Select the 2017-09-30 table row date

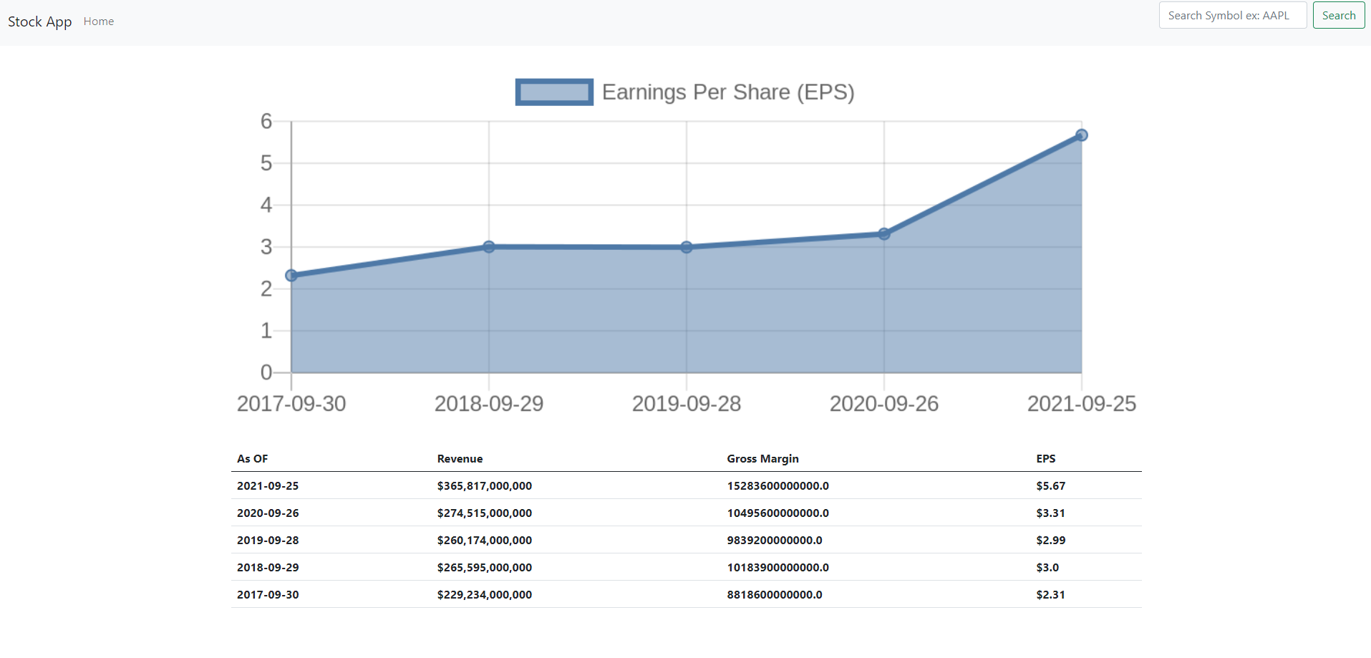(x=268, y=595)
